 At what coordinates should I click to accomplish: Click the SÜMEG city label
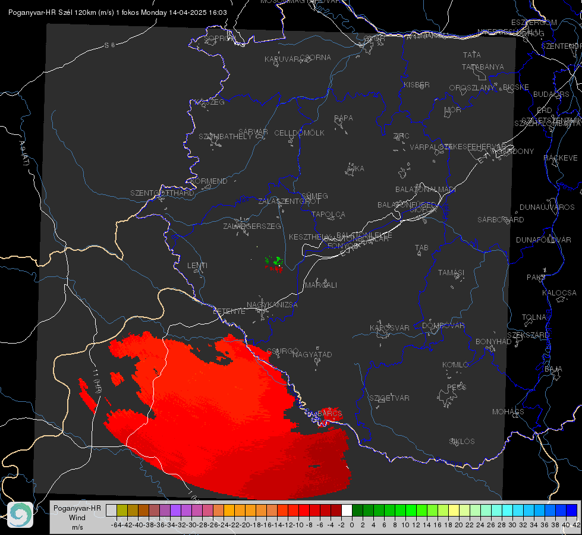[x=314, y=196]
